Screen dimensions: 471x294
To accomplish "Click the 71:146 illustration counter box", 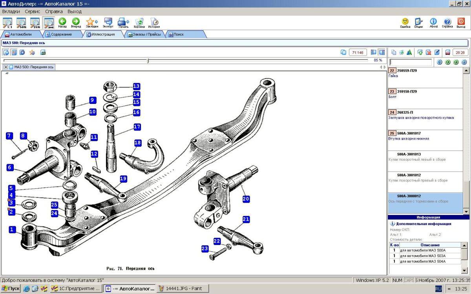I will pos(358,52).
